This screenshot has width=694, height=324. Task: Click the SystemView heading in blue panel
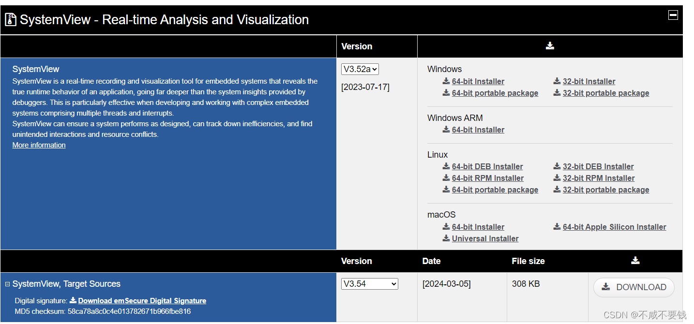[36, 69]
